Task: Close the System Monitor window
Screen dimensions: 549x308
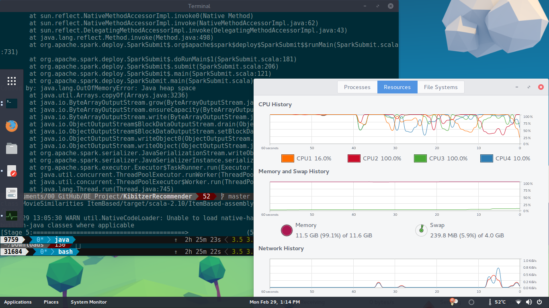Action: (x=541, y=87)
